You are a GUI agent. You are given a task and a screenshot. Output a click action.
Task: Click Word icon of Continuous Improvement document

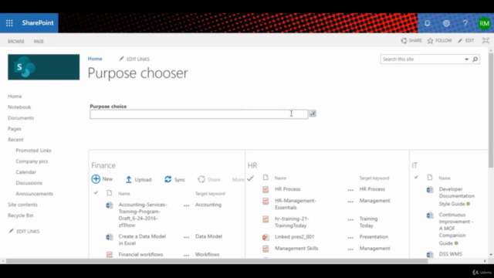click(430, 215)
